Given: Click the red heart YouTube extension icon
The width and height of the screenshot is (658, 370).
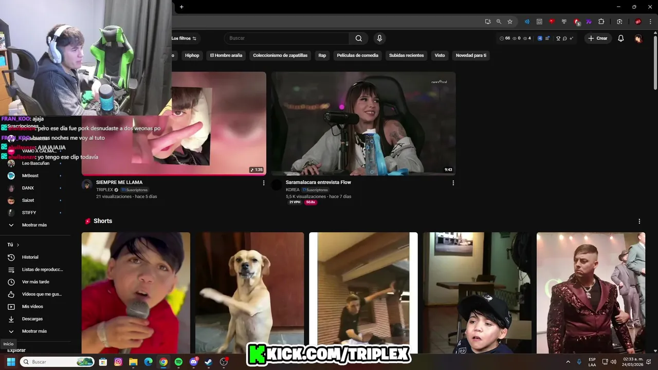Looking at the screenshot, I should click(x=552, y=22).
